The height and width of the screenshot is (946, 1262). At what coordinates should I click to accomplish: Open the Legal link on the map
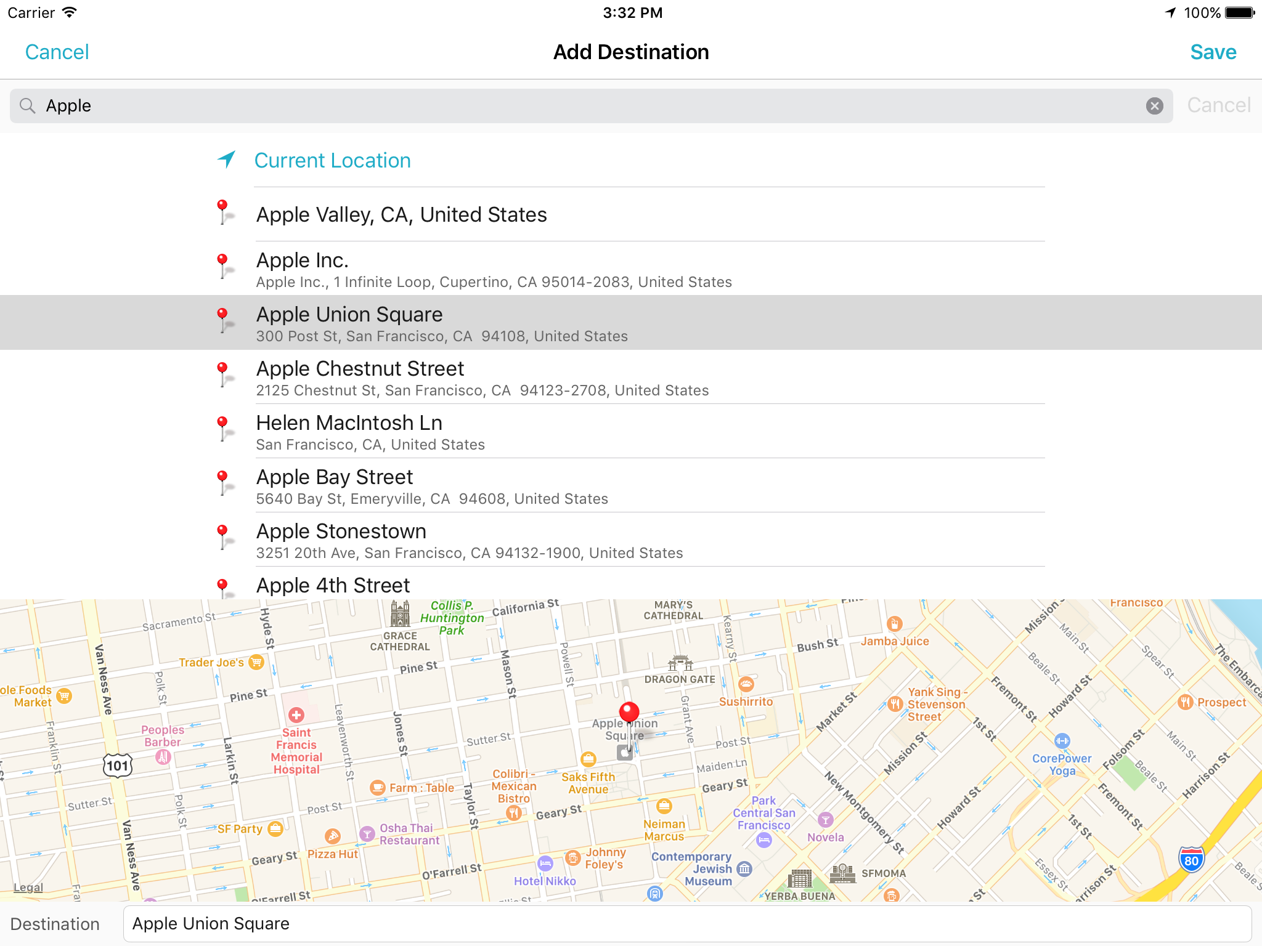28,887
